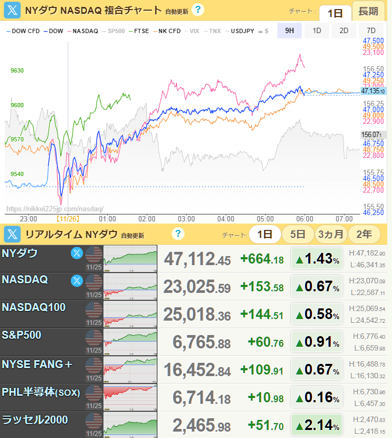Select the 5日 tab in the realtime section
The height and width of the screenshot is (438, 392).
coord(298,234)
